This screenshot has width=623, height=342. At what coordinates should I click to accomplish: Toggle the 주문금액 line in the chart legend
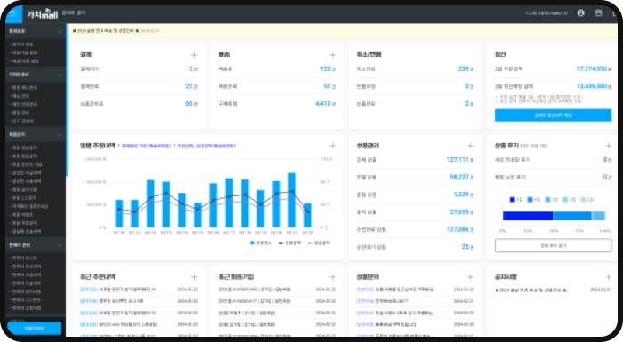(x=290, y=243)
